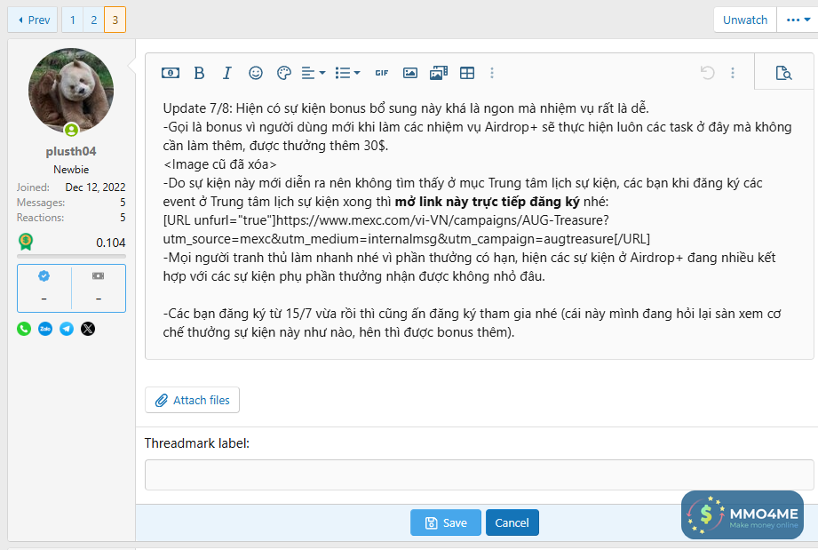Open thread options ellipsis dropdown

click(798, 20)
